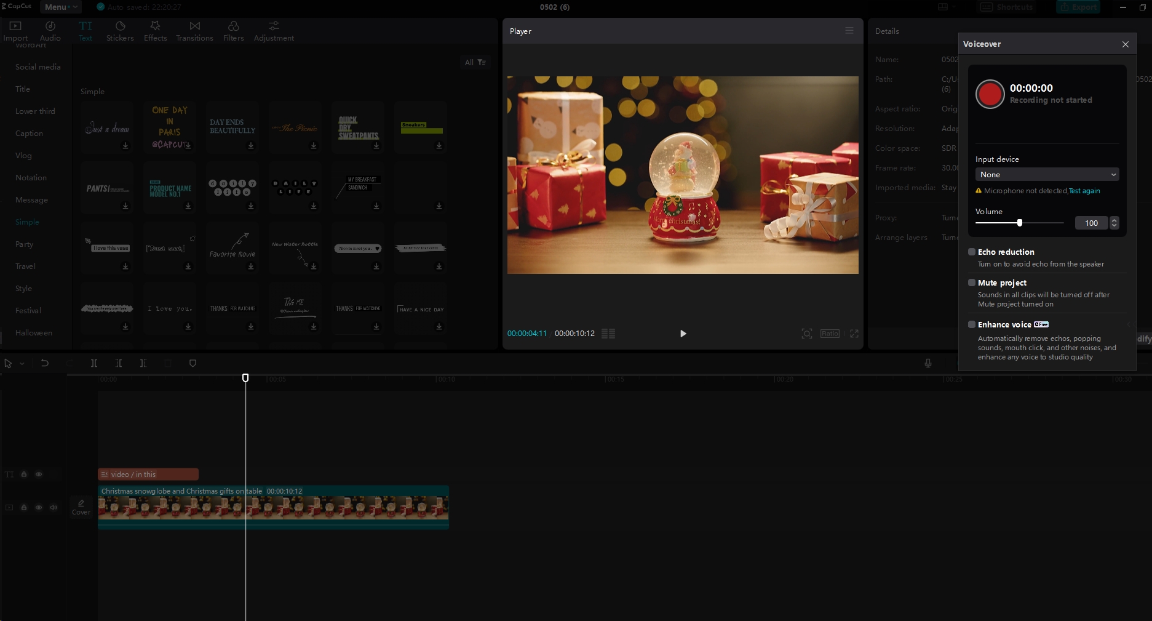Undo the last action
The width and height of the screenshot is (1152, 621).
pos(44,364)
